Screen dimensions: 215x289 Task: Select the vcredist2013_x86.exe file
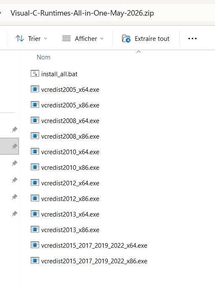[x=65, y=230]
